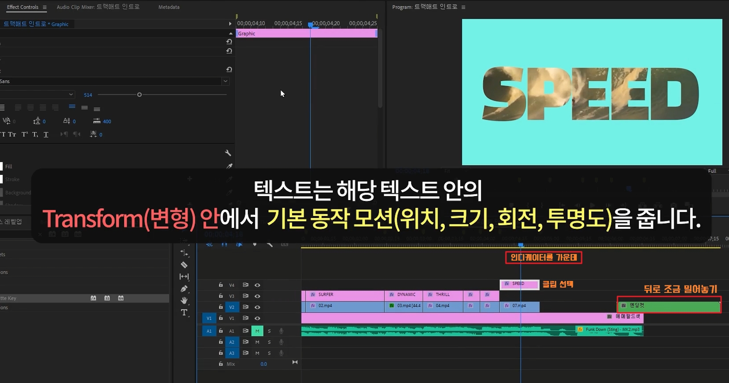Image resolution: width=729 pixels, height=383 pixels.
Task: Toggle V1 source patch button
Action: click(x=209, y=318)
